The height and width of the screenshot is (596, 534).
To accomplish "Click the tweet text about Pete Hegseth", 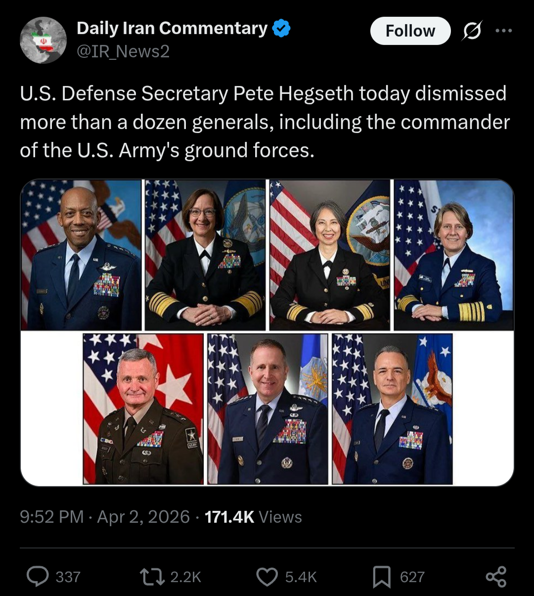I will tap(265, 122).
